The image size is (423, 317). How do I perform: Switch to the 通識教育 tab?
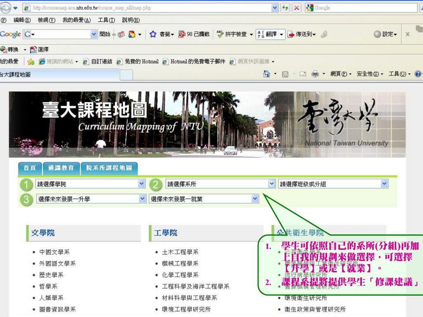tap(61, 168)
